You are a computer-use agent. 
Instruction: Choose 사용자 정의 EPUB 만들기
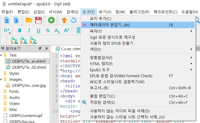click(138, 43)
